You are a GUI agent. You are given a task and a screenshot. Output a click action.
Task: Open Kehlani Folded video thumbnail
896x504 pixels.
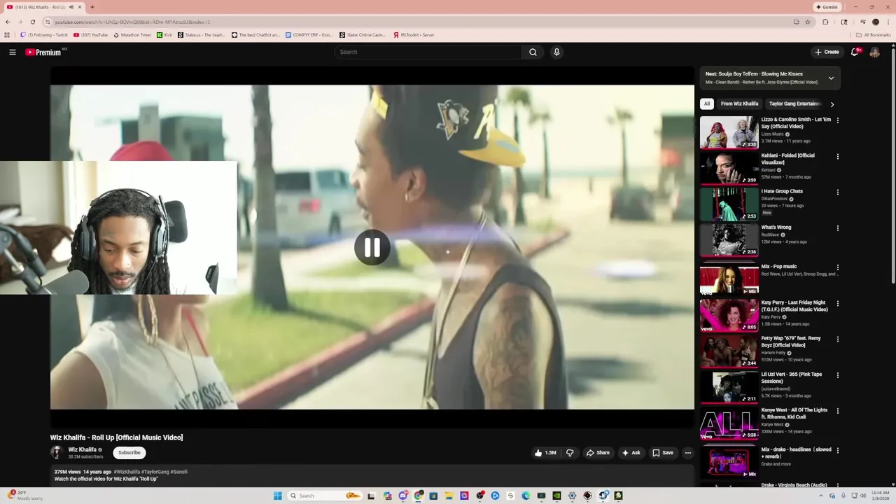click(x=729, y=168)
